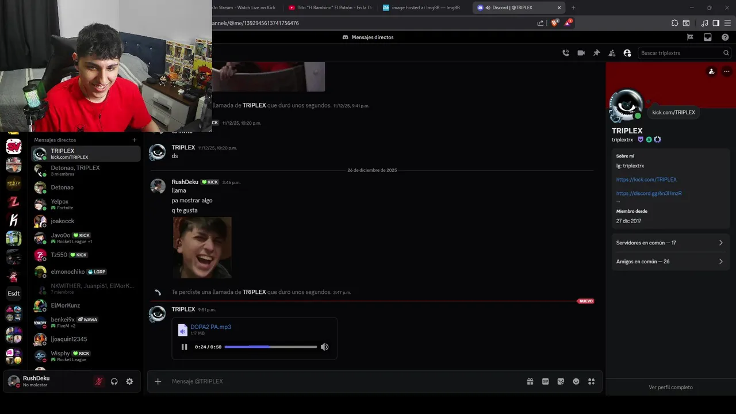Viewport: 736px width, 414px height.
Task: Expand 'Amigos en común — 26'
Action: (670, 262)
